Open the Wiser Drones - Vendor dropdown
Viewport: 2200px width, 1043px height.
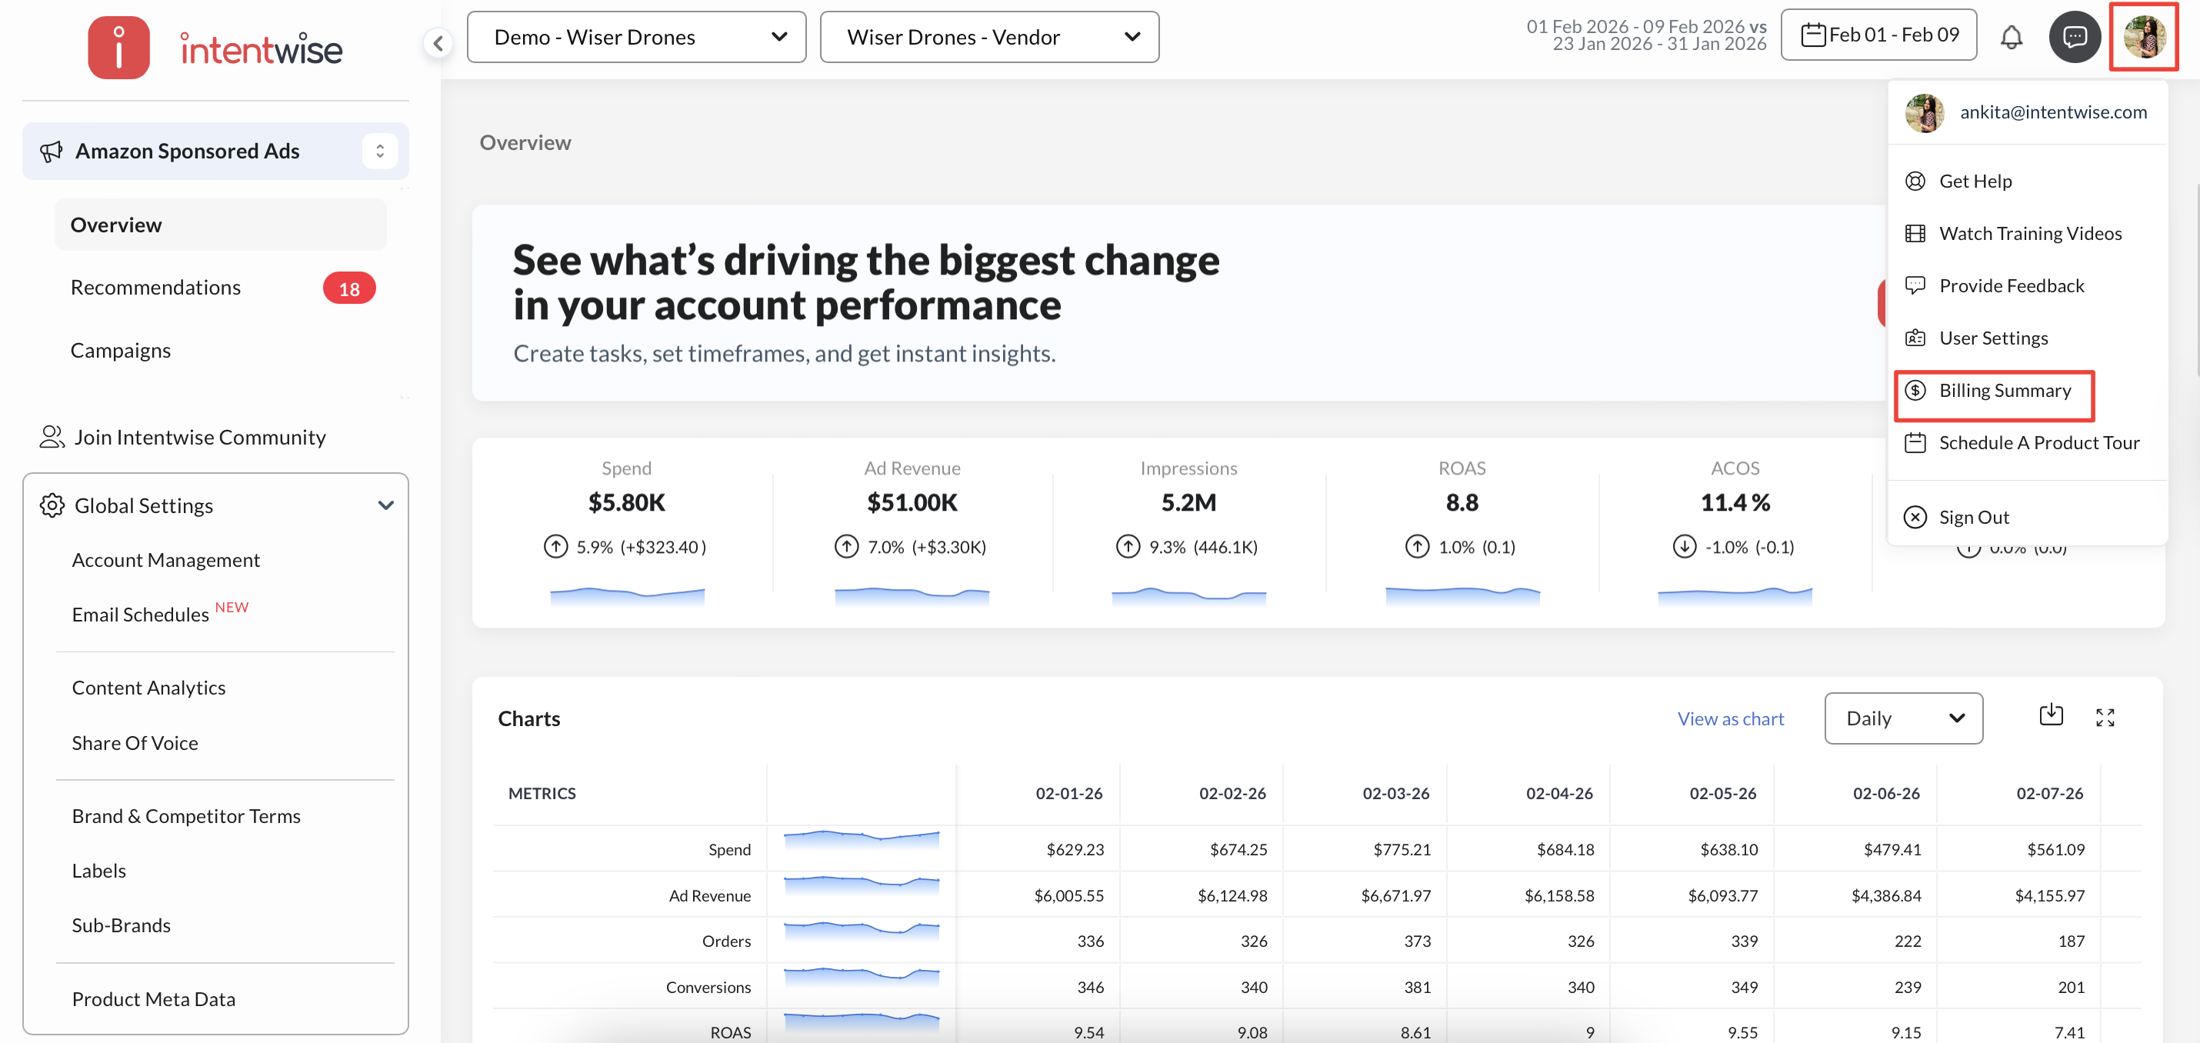pyautogui.click(x=989, y=37)
